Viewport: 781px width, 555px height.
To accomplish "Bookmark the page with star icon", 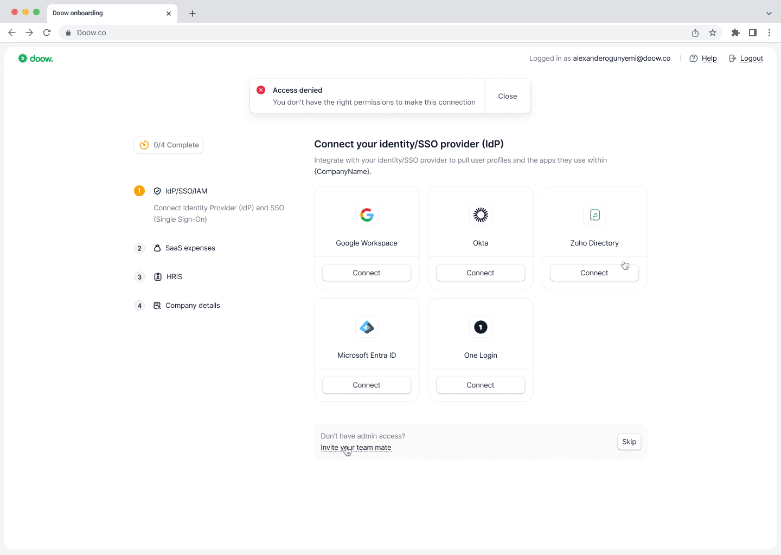I will (x=713, y=33).
